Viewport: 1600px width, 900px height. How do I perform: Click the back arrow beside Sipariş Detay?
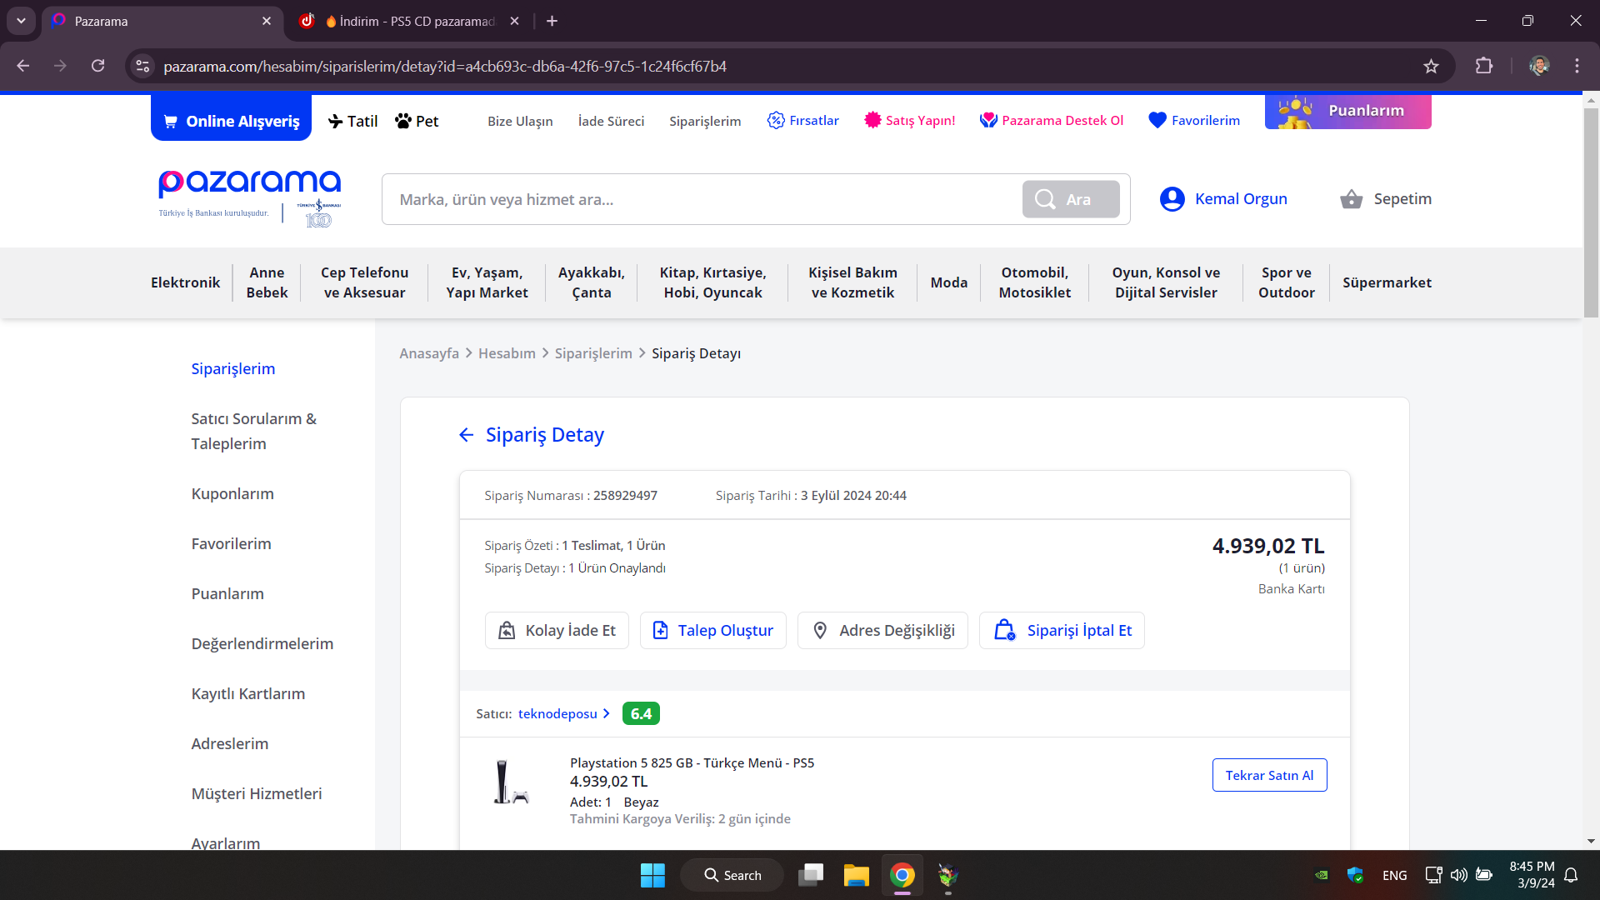[466, 435]
